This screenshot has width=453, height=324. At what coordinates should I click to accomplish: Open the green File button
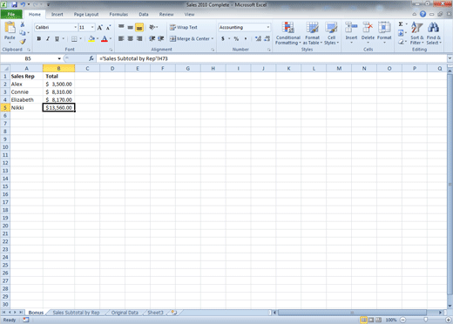click(x=11, y=14)
